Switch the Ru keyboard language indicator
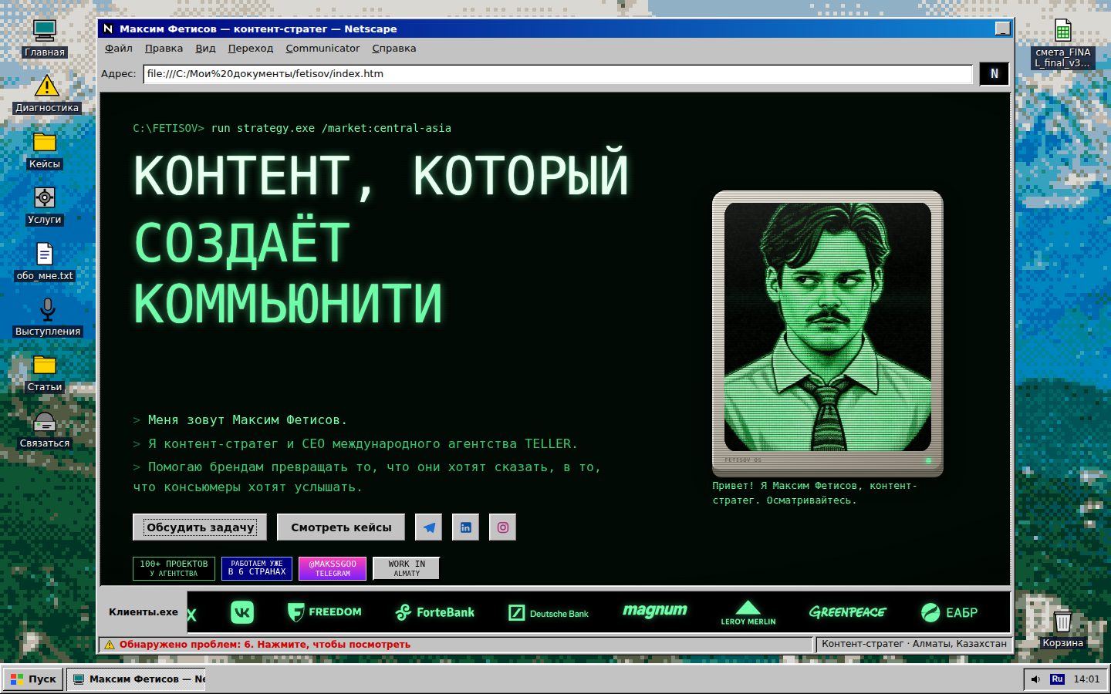The image size is (1111, 694). click(1057, 679)
